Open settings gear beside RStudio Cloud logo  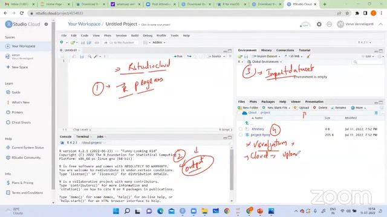46,24
